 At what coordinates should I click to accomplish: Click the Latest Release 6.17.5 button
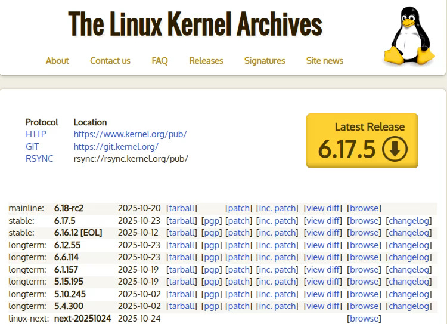(362, 141)
